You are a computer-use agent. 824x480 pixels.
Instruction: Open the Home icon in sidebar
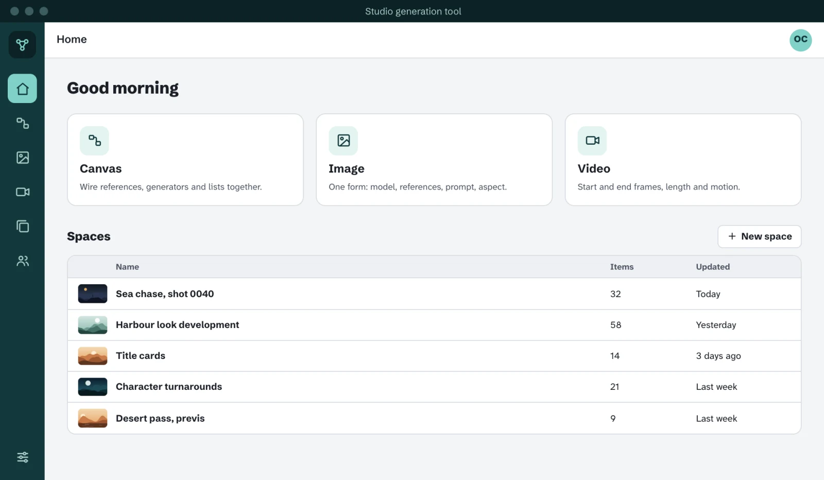pos(22,89)
